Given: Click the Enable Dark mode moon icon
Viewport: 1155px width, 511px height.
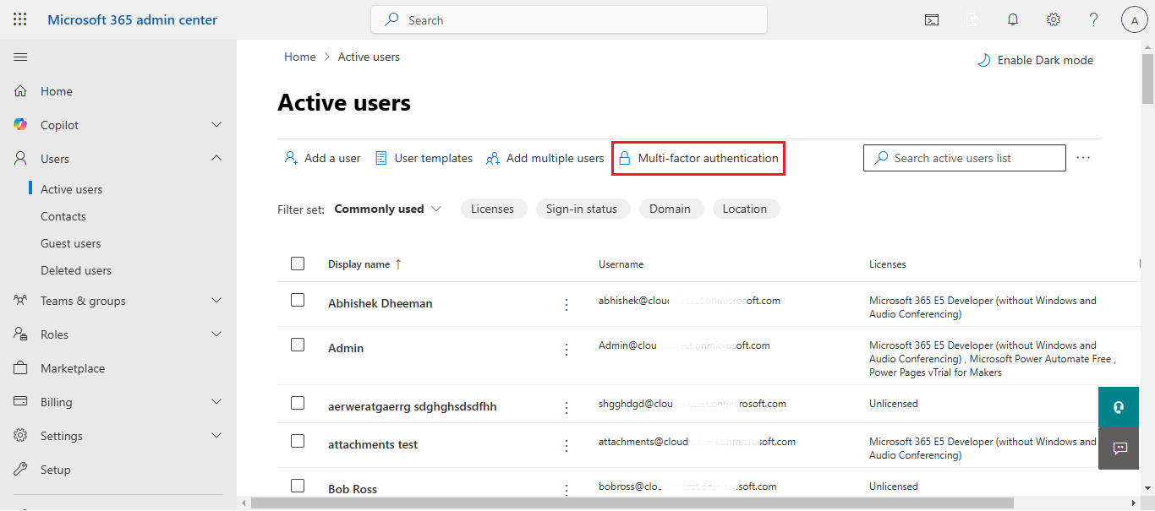Looking at the screenshot, I should coord(983,60).
